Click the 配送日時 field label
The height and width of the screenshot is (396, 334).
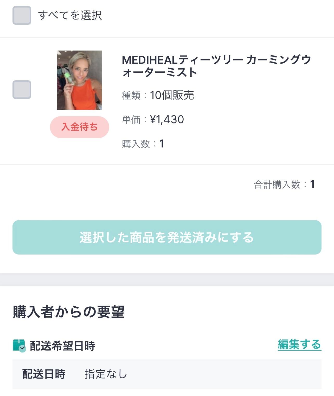pyautogui.click(x=44, y=374)
